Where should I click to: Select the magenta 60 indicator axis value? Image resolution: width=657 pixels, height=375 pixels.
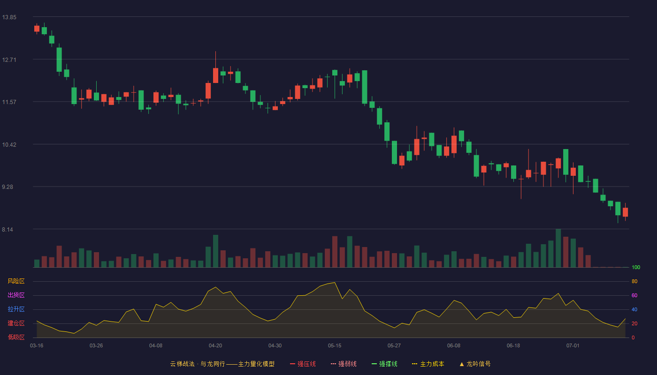634,296
